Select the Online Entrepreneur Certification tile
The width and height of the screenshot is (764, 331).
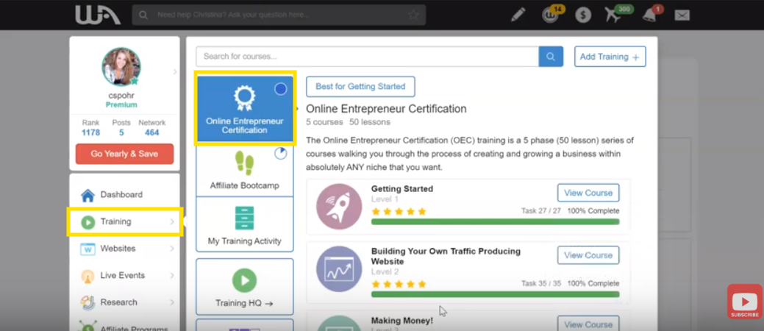click(245, 108)
